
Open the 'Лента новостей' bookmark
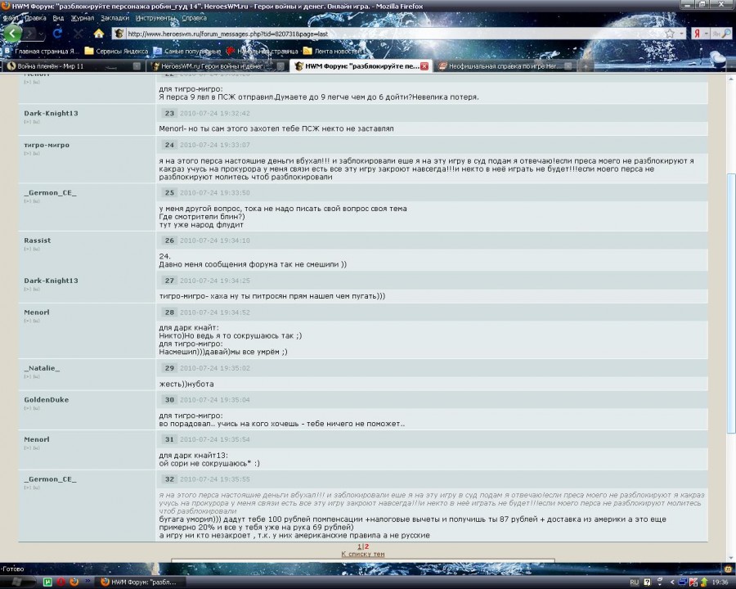coord(333,51)
